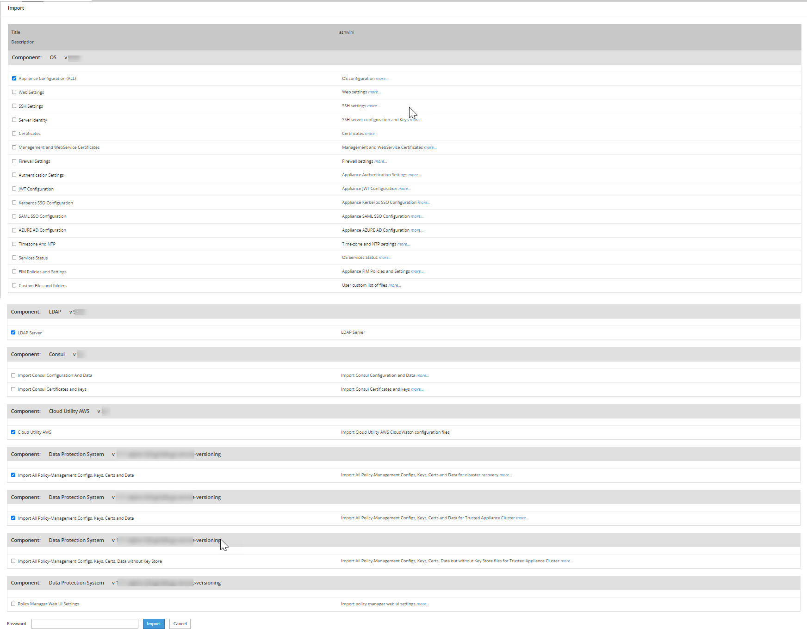The image size is (807, 634).
Task: Expand 'more...' next to OS configuration
Action: pyautogui.click(x=382, y=79)
